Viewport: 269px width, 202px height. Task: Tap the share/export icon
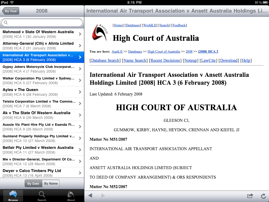point(250,196)
